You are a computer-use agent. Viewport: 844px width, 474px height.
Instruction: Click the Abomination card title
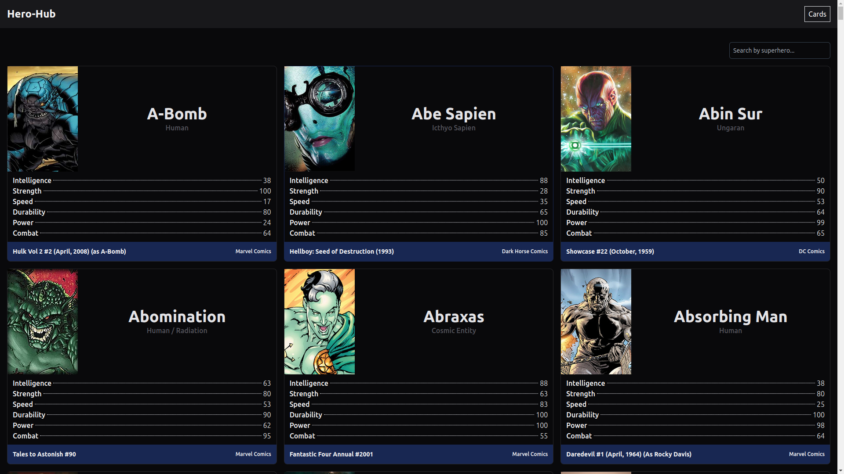point(177,316)
